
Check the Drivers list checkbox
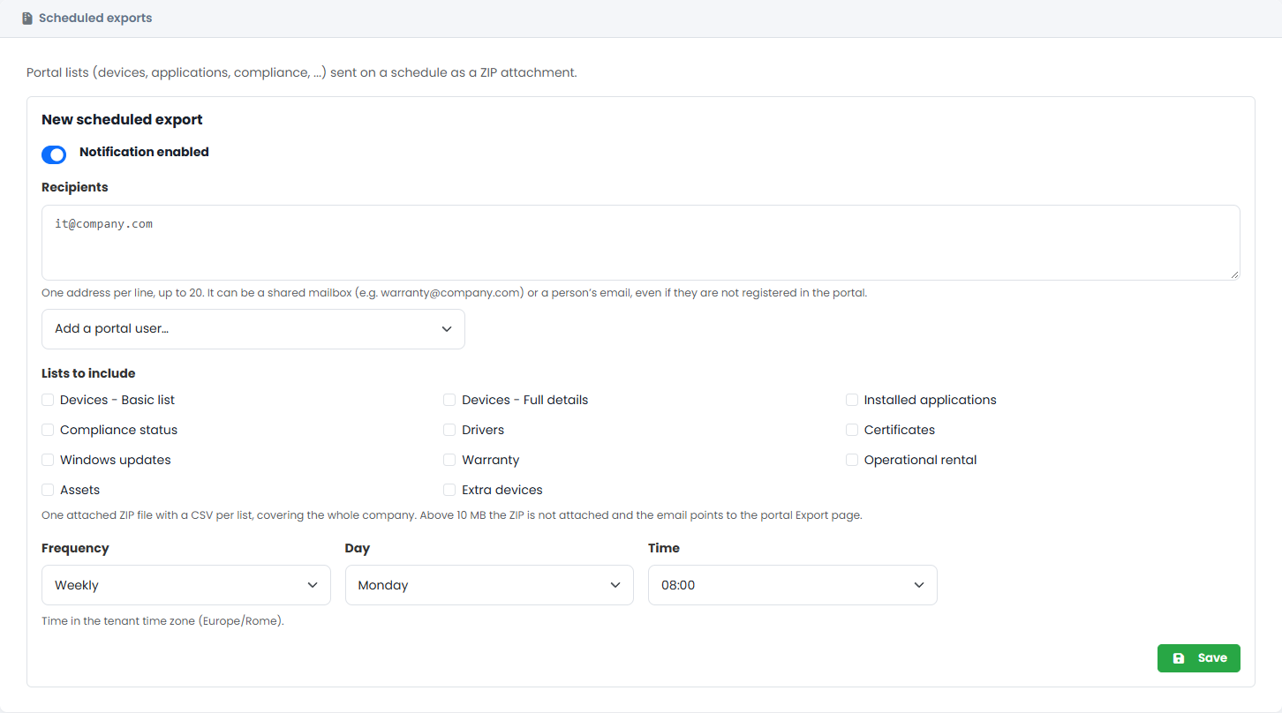449,430
